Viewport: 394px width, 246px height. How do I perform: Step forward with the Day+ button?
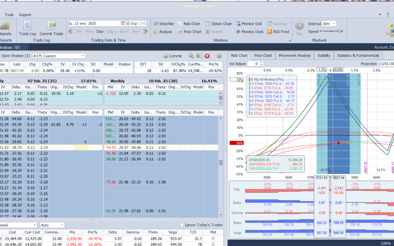112,32
